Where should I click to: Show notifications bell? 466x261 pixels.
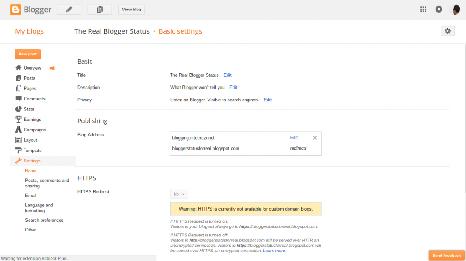point(439,9)
